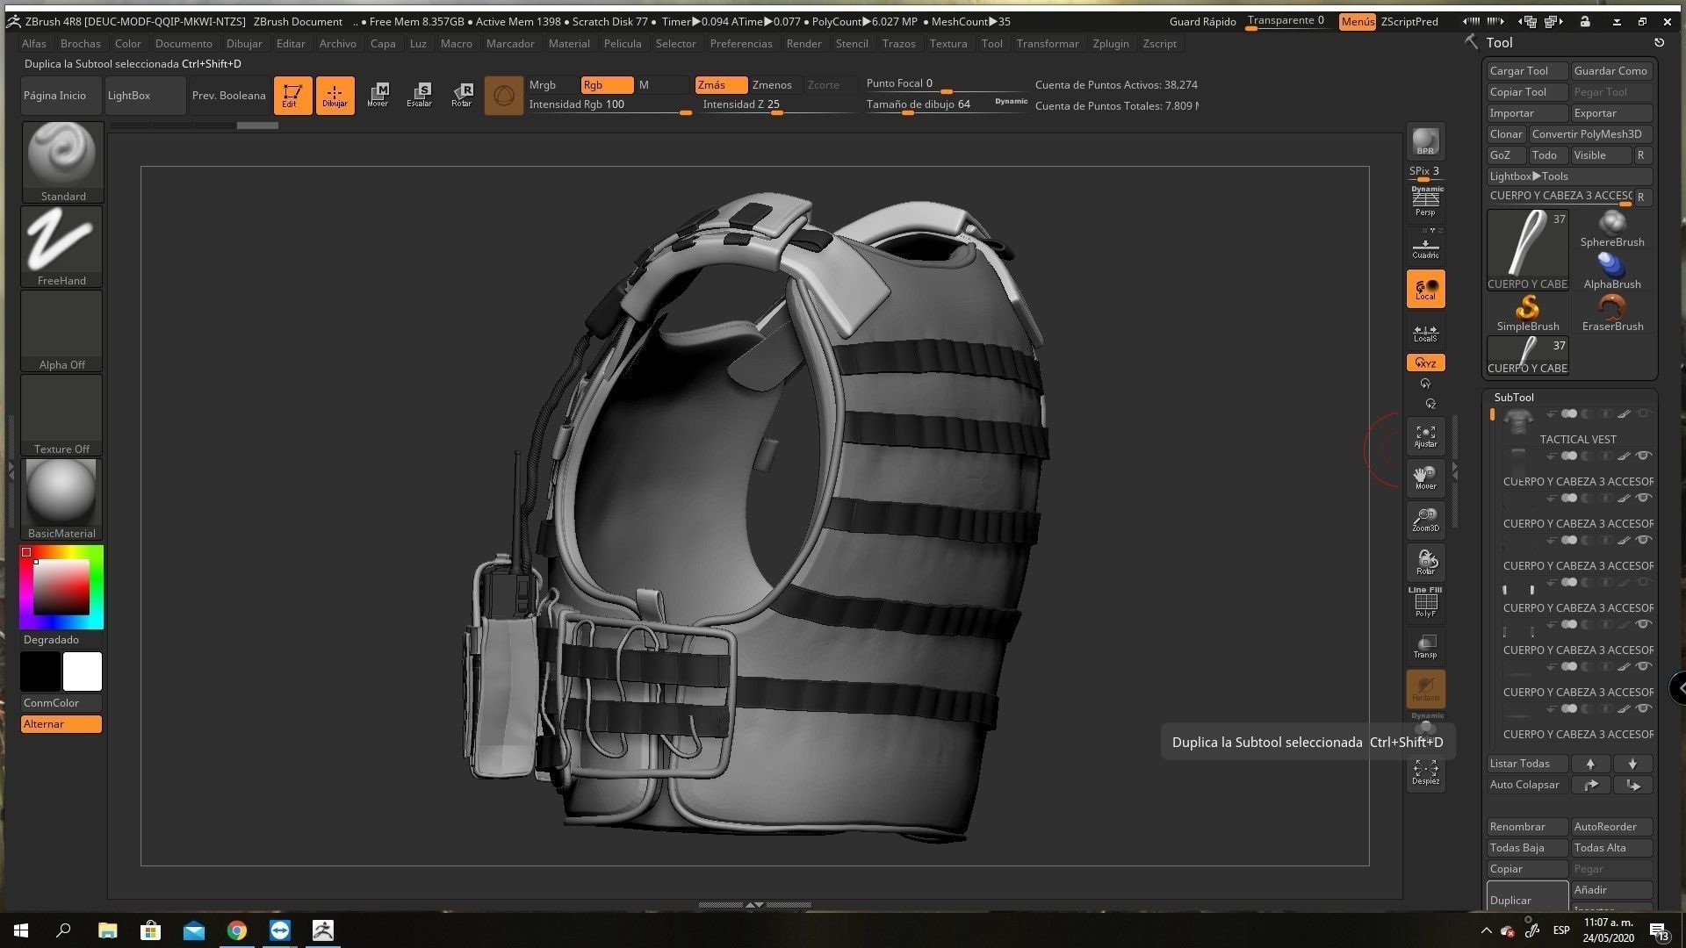This screenshot has width=1686, height=948.
Task: Select the SphereBrush tool
Action: tap(1612, 229)
